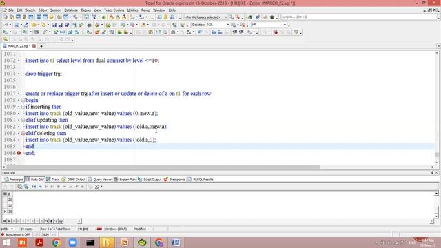Switch to the Query Viewer tab
The width and height of the screenshot is (441, 248).
click(99, 179)
